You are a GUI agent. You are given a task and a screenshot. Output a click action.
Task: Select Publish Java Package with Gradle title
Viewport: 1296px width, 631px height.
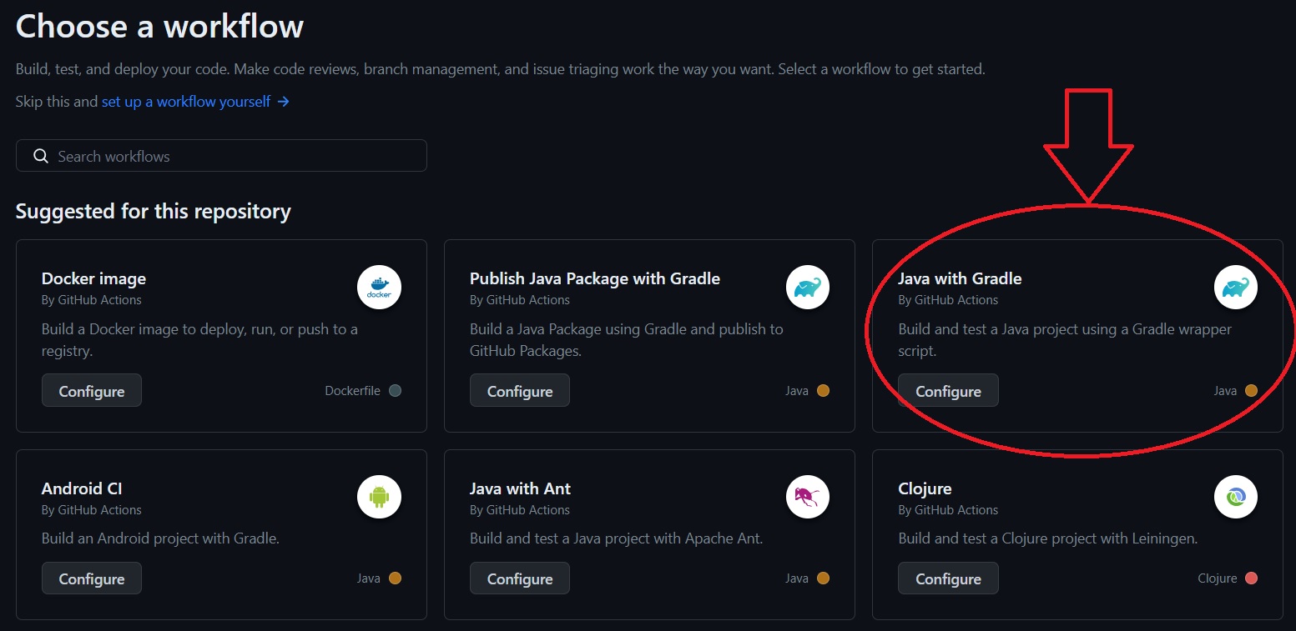pos(595,278)
